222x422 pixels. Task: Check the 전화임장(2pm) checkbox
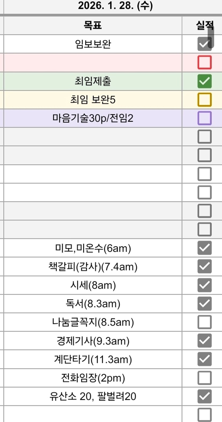[205, 378]
